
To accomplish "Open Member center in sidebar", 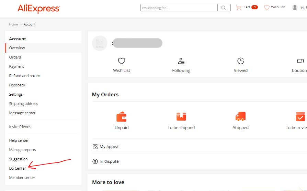I will pos(22,178).
